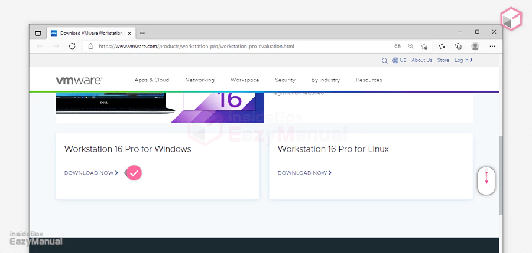The width and height of the screenshot is (532, 253).
Task: Go forward to the next page
Action: [56, 46]
